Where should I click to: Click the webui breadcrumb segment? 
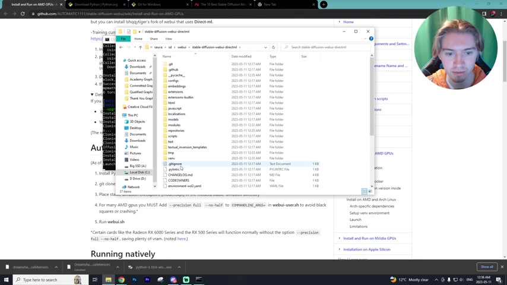(182, 47)
